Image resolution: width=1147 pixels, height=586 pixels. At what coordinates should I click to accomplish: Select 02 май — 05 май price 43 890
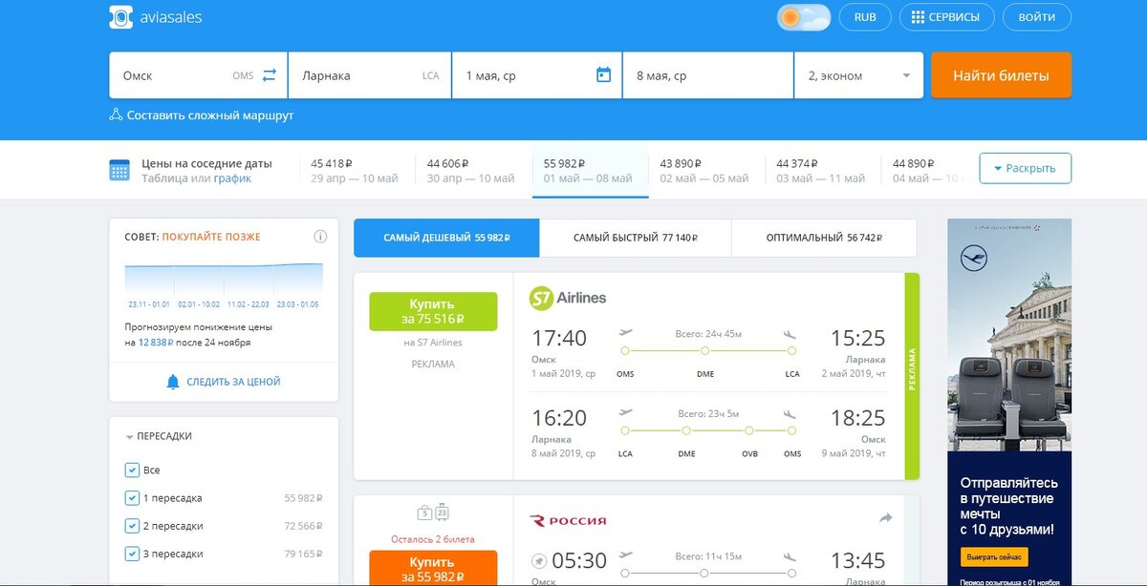point(703,171)
